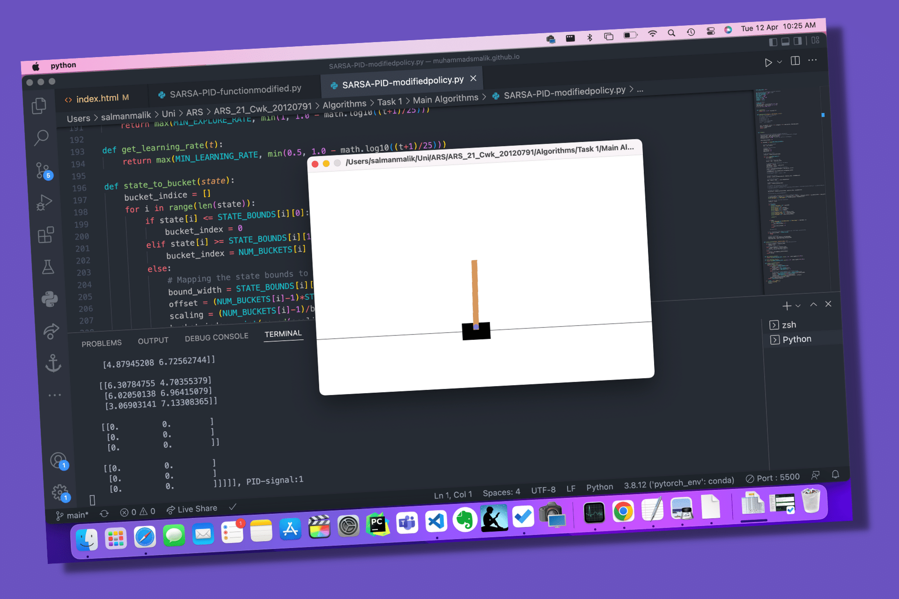The image size is (899, 599).
Task: Switch to the index.html tab
Action: click(97, 99)
